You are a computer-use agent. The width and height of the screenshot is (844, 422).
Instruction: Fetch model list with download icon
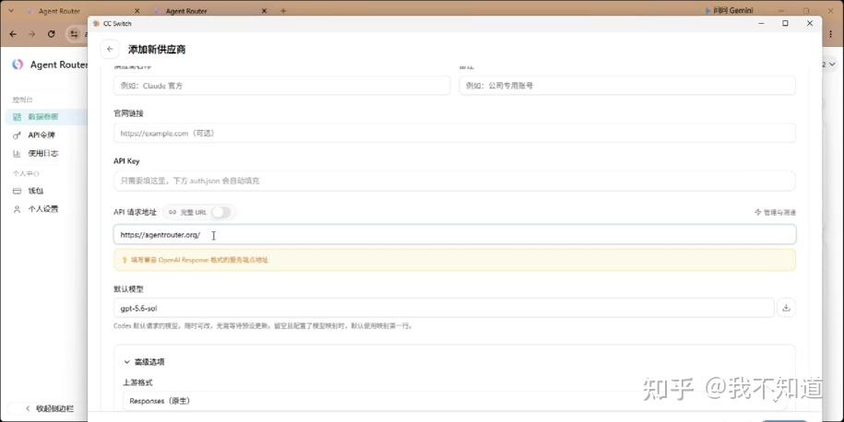coord(786,308)
